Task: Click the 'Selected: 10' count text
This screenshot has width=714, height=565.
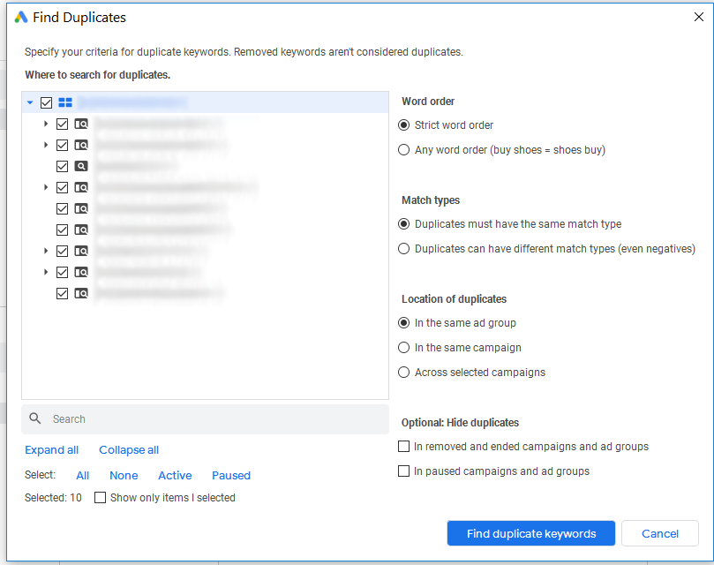Action: pos(53,498)
